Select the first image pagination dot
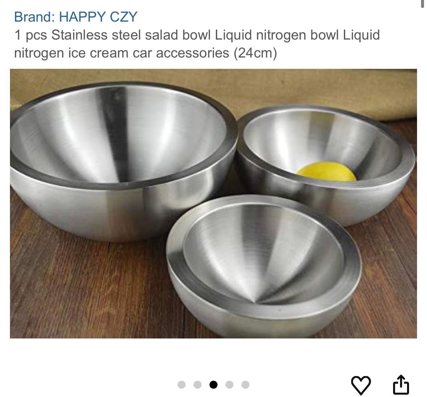Screen dimensions: 427x397 point(181,385)
